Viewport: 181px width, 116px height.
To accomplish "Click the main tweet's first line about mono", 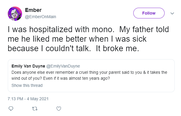I will click(x=88, y=29).
